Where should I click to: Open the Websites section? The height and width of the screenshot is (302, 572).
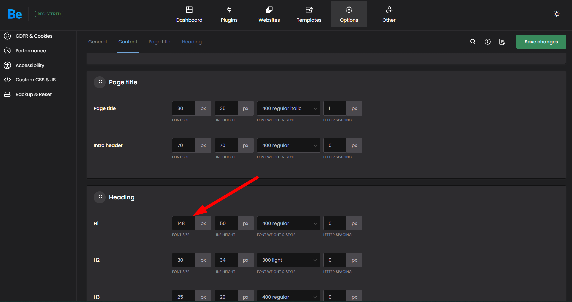coord(269,14)
